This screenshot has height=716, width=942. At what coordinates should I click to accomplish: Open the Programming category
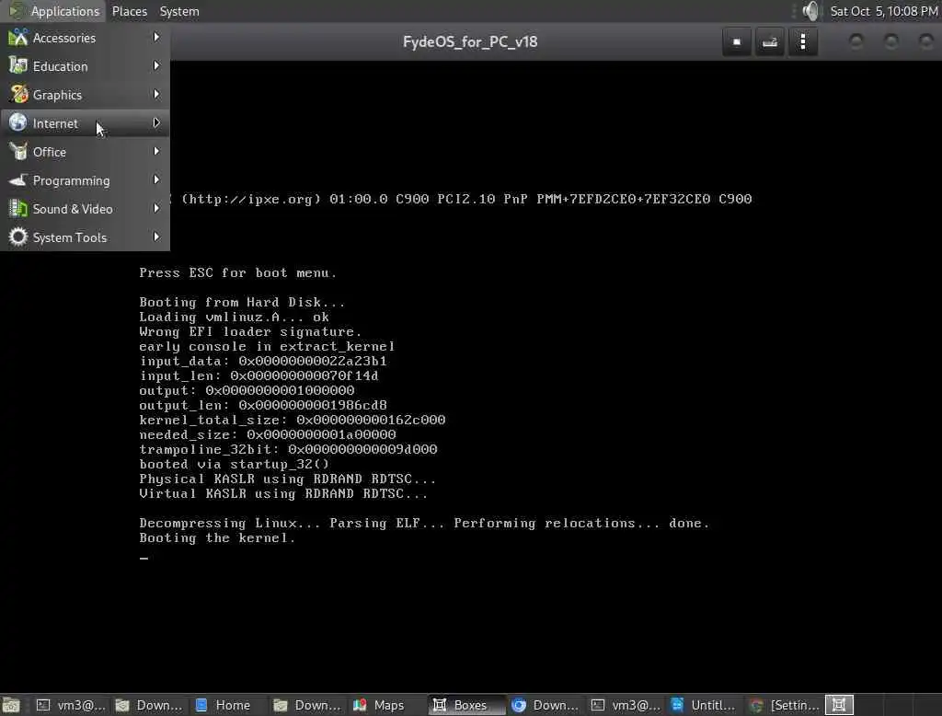(85, 180)
